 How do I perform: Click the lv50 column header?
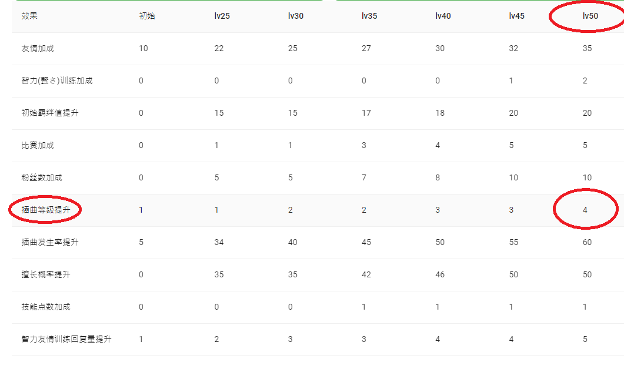click(590, 16)
